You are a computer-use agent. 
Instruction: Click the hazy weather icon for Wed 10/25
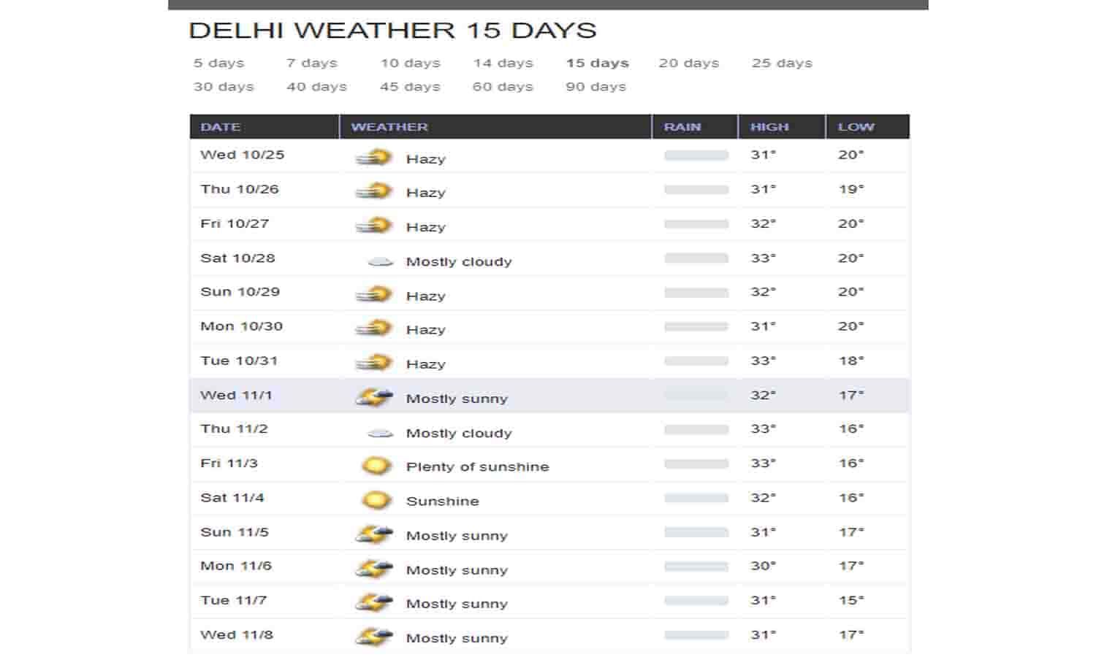pos(375,155)
